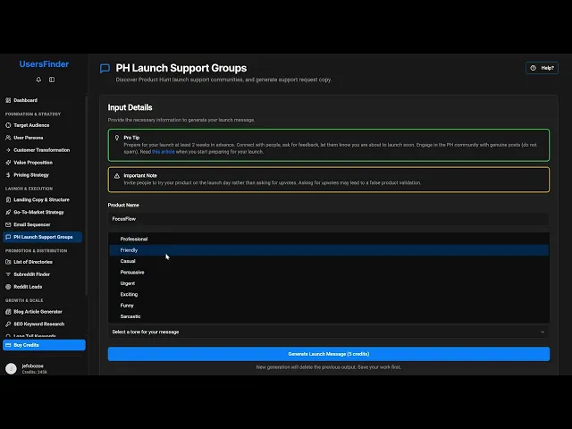Open Go-To-Market Strategy page

42,213
